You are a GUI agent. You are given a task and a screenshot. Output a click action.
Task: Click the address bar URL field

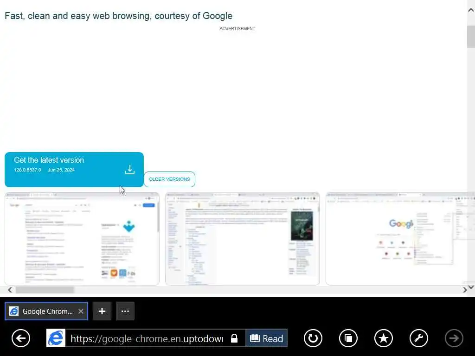[x=147, y=338]
